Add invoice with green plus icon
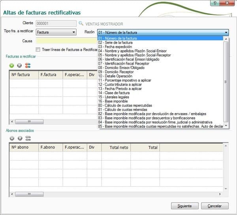 pyautogui.click(x=12, y=65)
